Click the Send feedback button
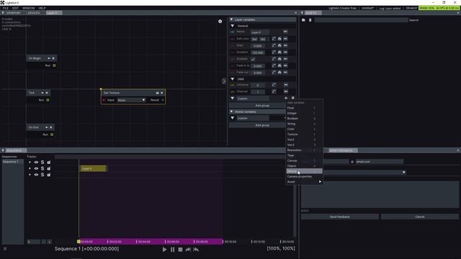Image resolution: width=461 pixels, height=259 pixels. [x=339, y=217]
